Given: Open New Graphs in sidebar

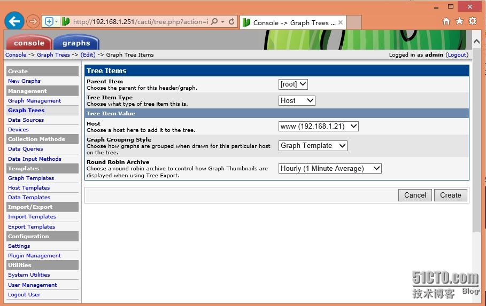Looking at the screenshot, I should 24,81.
